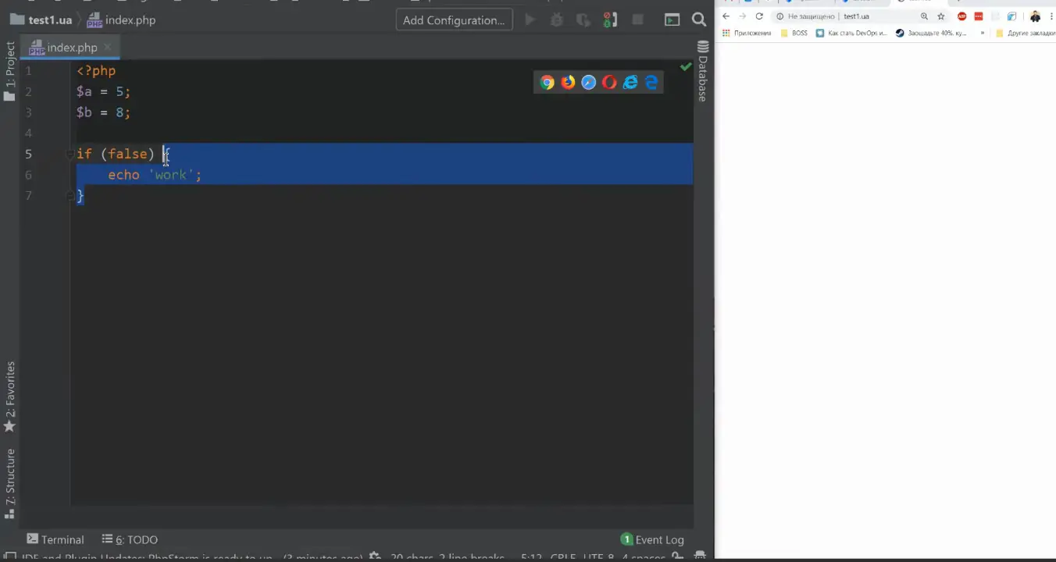1056x562 pixels.
Task: Click Run with Coverage icon
Action: (x=583, y=20)
